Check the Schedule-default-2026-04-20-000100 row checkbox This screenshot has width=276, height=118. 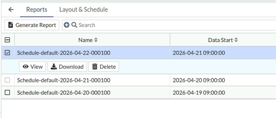pos(7,93)
